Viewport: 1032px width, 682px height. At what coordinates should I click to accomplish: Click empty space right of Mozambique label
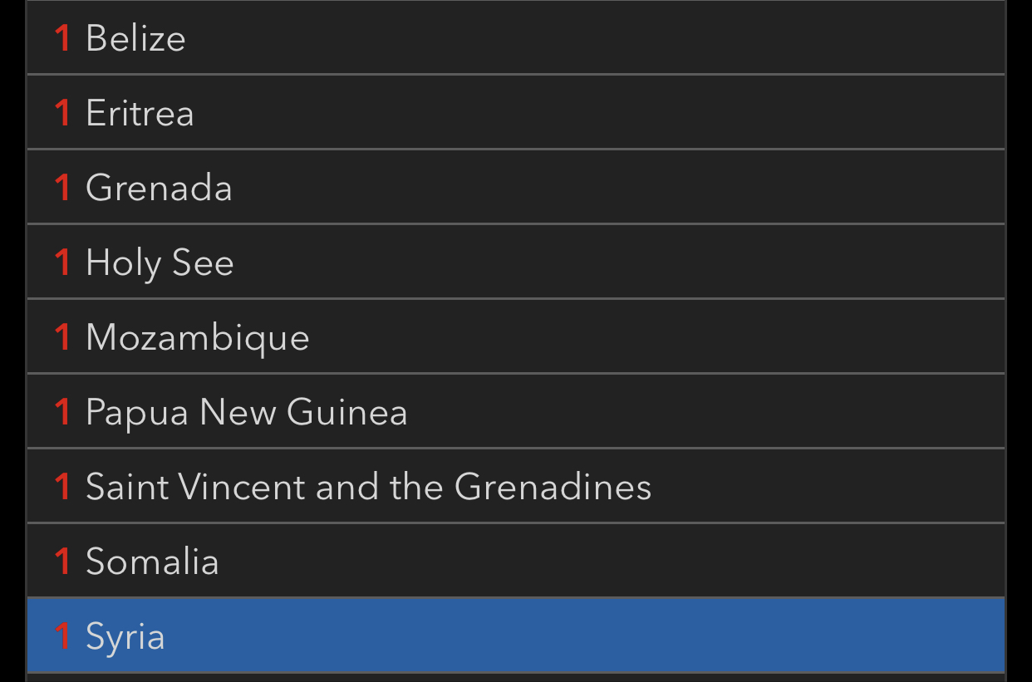(656, 337)
